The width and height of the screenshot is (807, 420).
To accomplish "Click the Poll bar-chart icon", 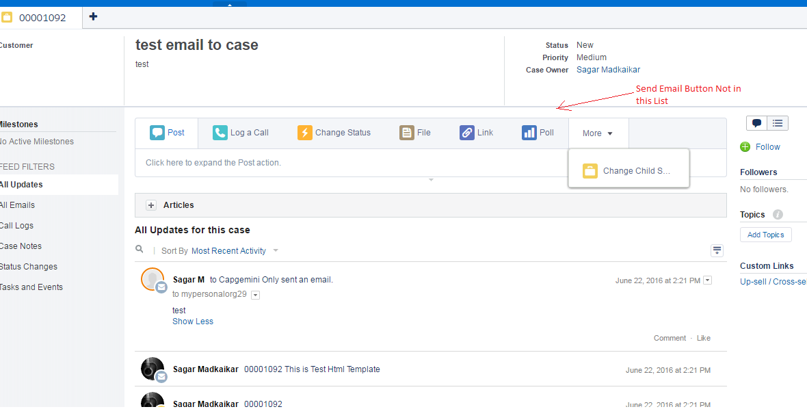I will 529,133.
